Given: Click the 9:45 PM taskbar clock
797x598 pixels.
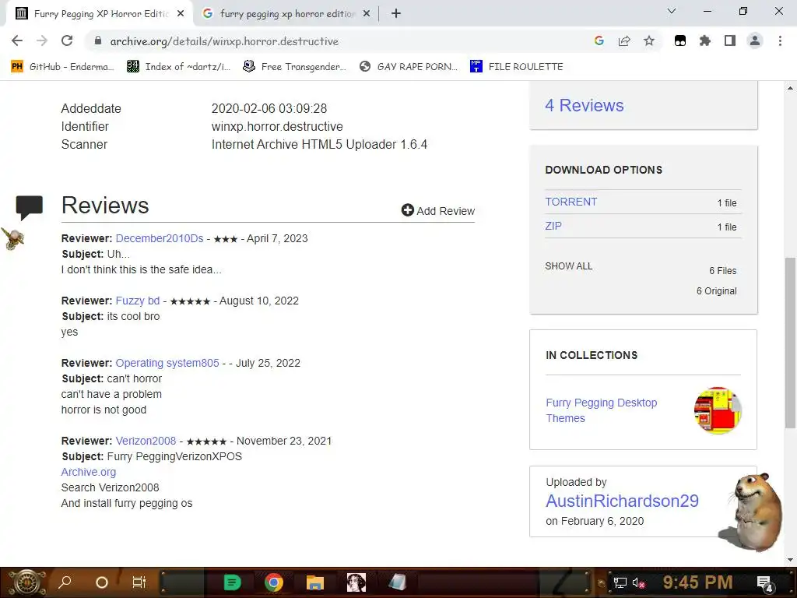Looking at the screenshot, I should pyautogui.click(x=697, y=582).
